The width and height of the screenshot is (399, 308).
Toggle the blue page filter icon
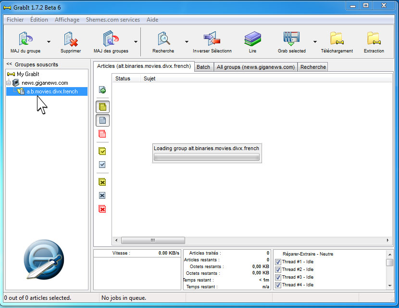pyautogui.click(x=102, y=120)
